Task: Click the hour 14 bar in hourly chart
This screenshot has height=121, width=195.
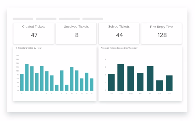Action: click(x=92, y=85)
